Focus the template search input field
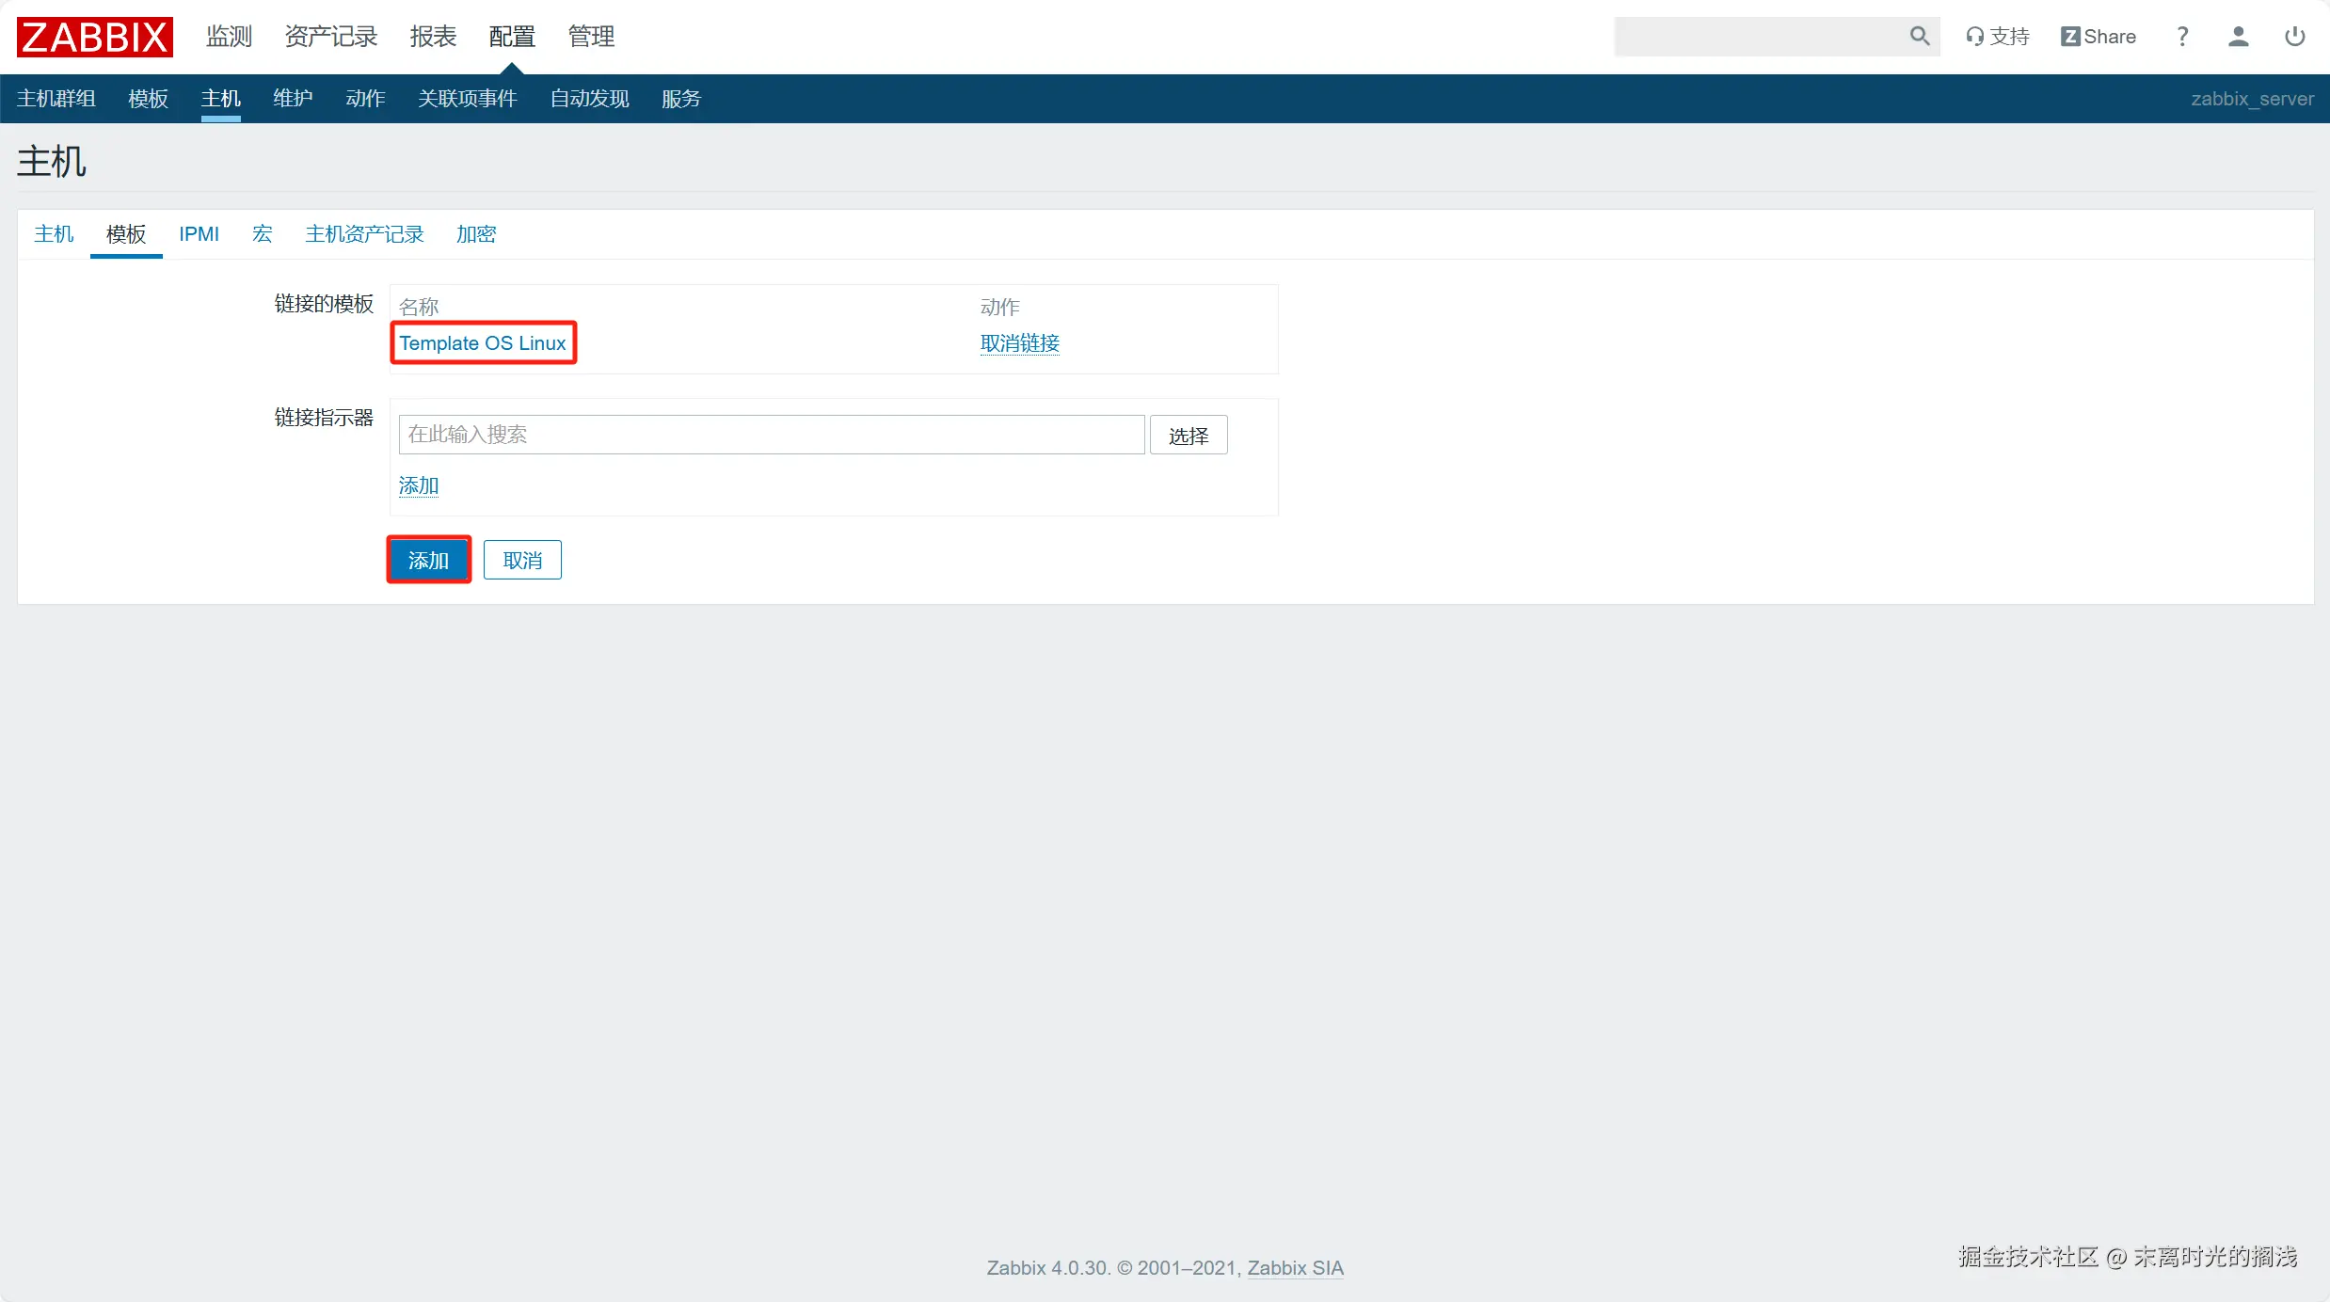 click(x=771, y=435)
